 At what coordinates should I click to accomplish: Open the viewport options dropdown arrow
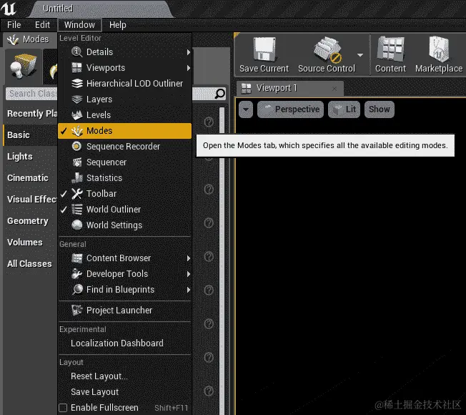pyautogui.click(x=246, y=109)
